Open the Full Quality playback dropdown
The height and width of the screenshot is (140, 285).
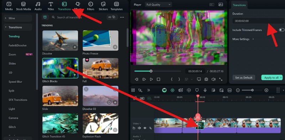(159, 5)
